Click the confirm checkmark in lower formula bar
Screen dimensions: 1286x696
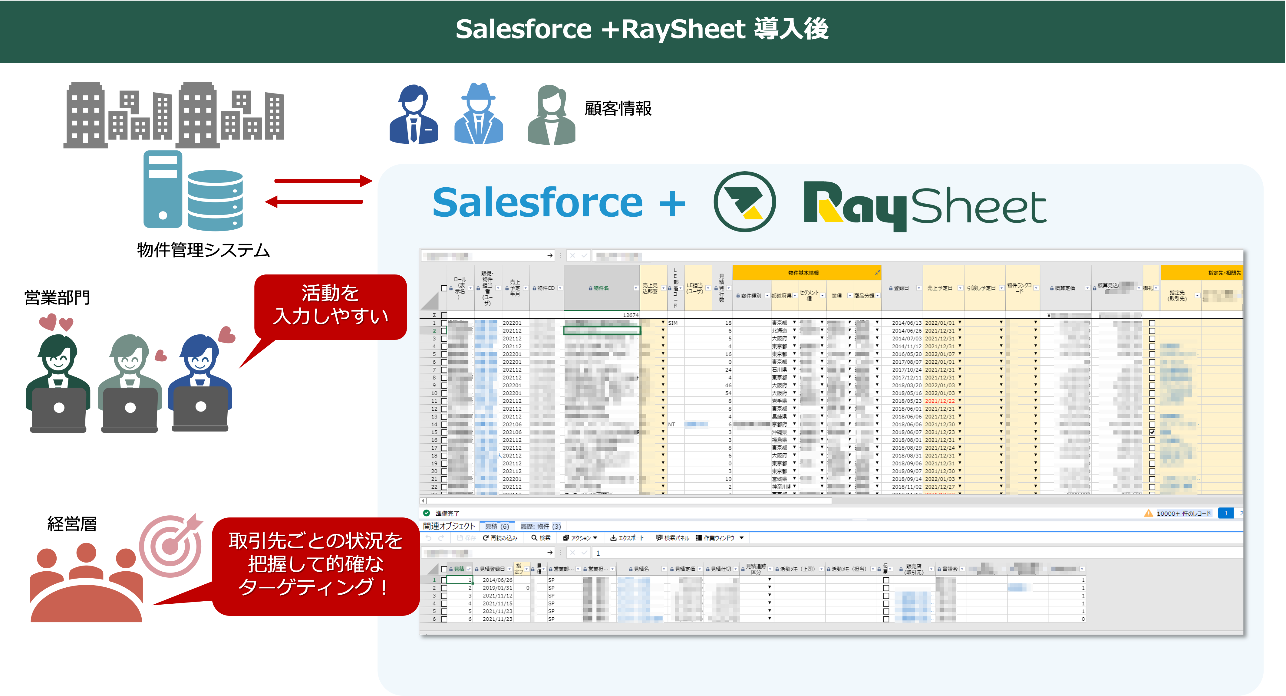[x=584, y=552]
